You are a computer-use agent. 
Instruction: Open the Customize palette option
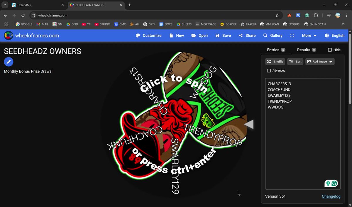149,35
